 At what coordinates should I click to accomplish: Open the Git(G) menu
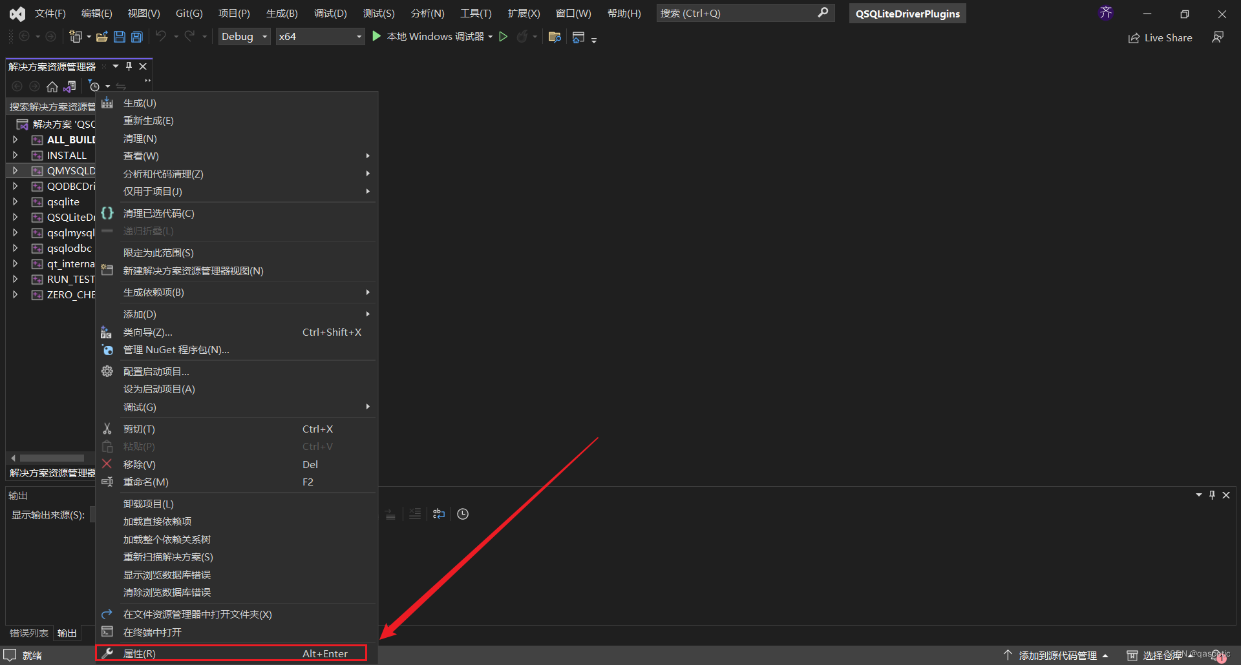pyautogui.click(x=189, y=14)
